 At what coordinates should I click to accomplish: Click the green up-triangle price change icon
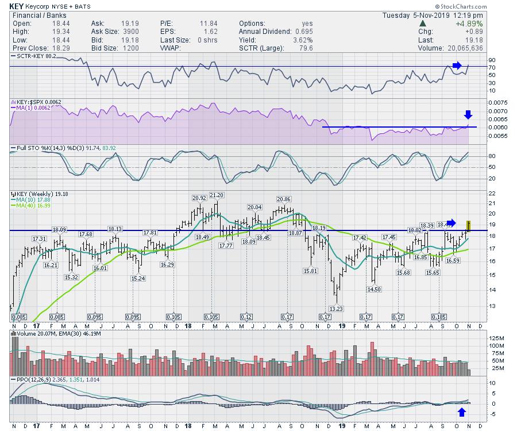[423, 24]
